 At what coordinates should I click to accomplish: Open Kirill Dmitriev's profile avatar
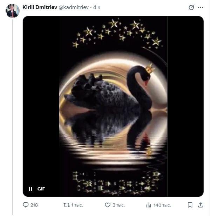click(x=12, y=11)
